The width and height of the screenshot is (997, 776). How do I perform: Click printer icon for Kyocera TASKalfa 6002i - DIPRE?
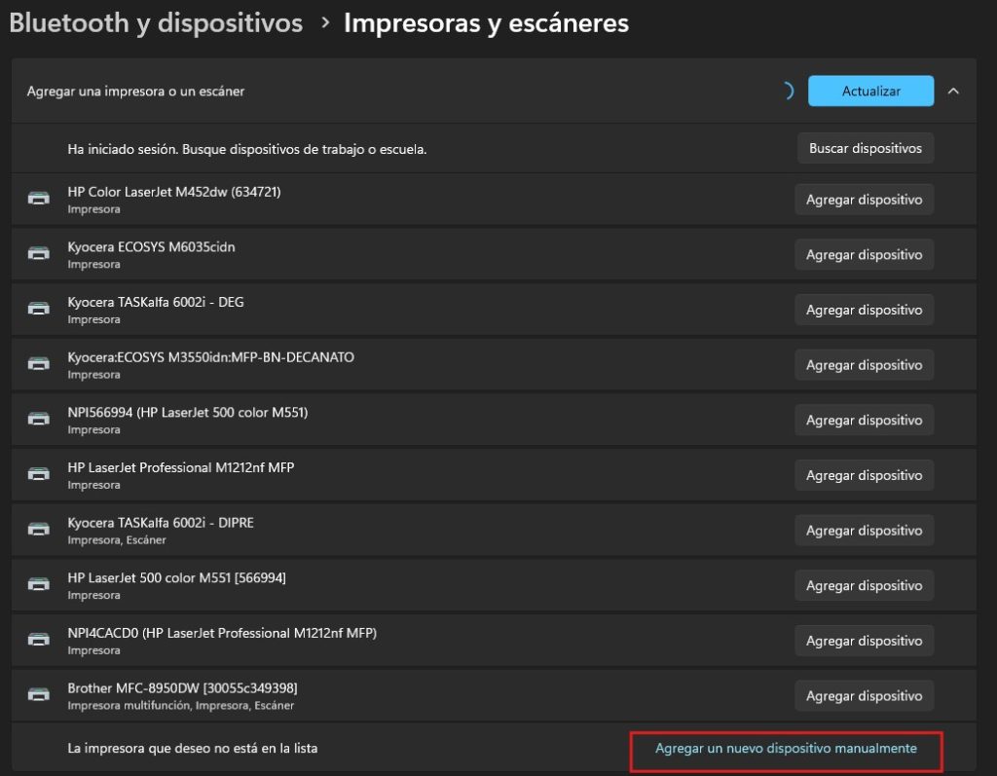point(39,531)
